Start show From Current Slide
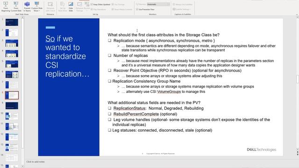Screen dimensions: 299x168 tap(16, 7)
